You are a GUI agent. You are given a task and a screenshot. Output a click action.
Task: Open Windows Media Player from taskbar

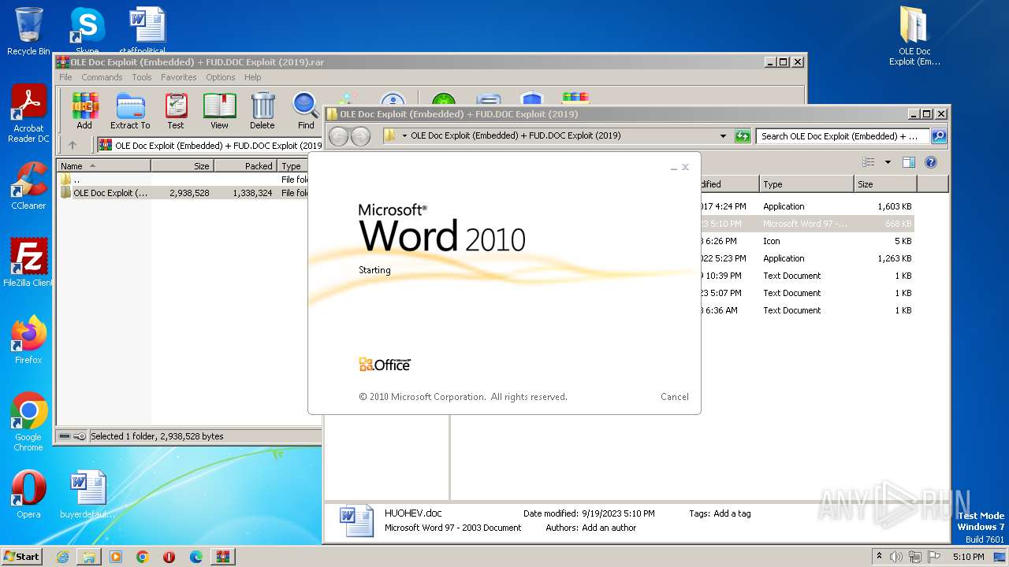click(x=116, y=557)
